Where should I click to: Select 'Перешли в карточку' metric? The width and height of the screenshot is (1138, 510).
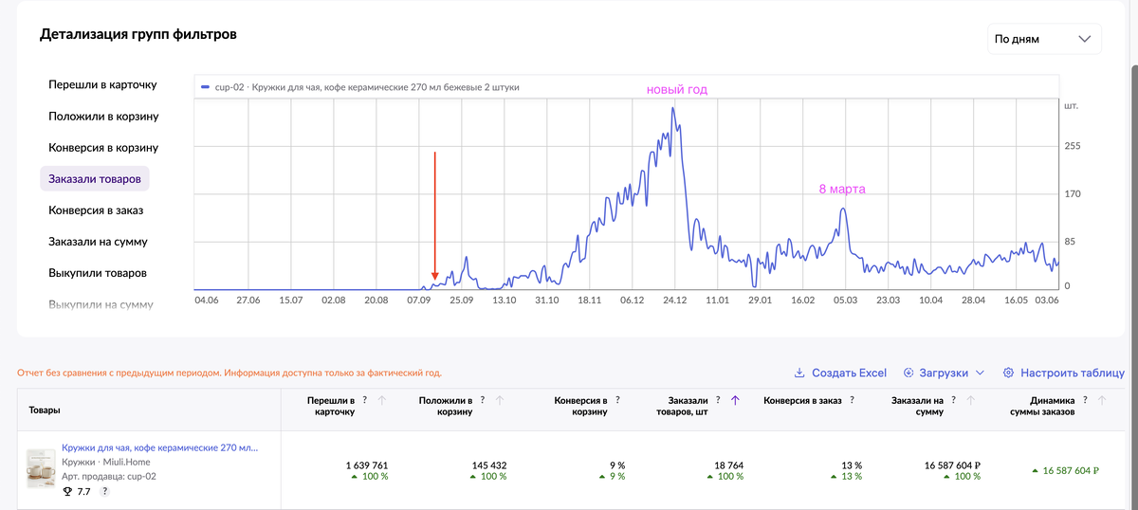102,84
